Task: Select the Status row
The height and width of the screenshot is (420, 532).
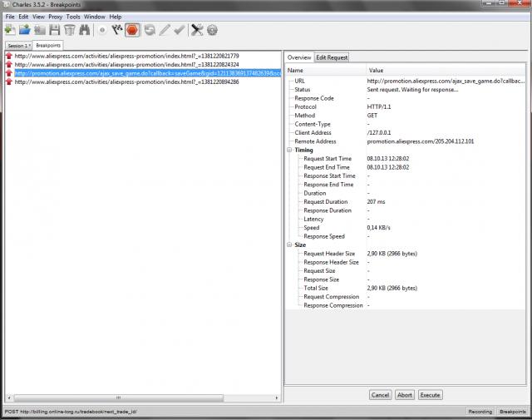Action: click(406, 90)
